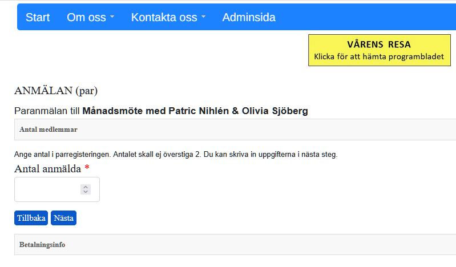
Task: Decrease Antal anmälda with the down arrow
Action: 86,192
